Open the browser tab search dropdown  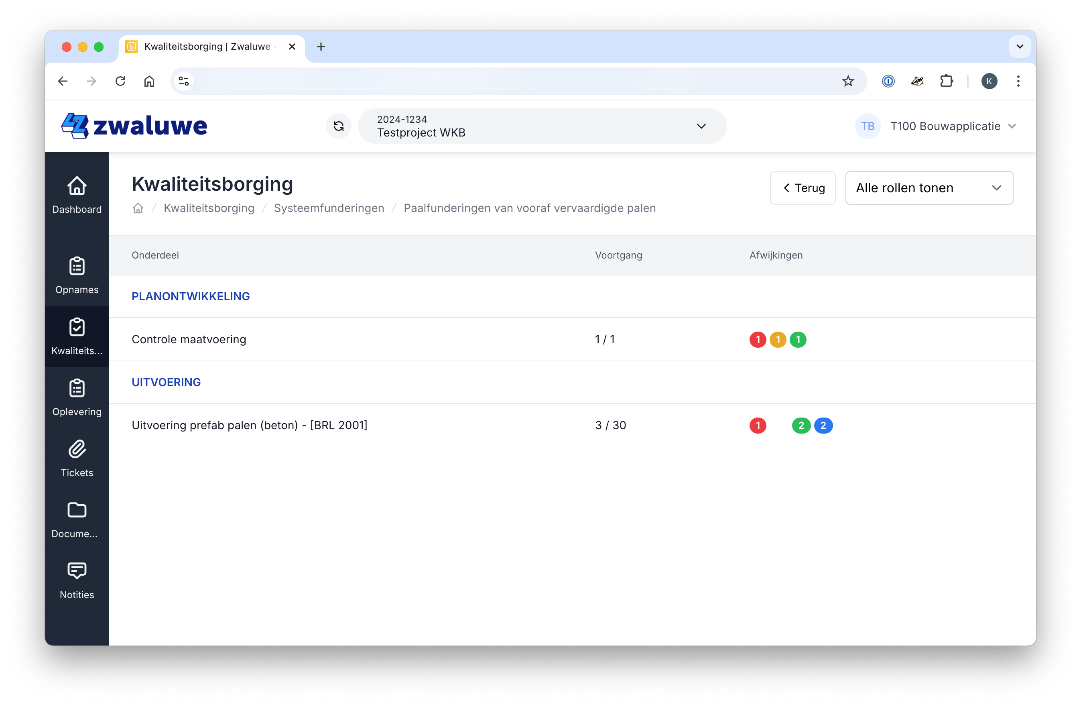point(1020,46)
